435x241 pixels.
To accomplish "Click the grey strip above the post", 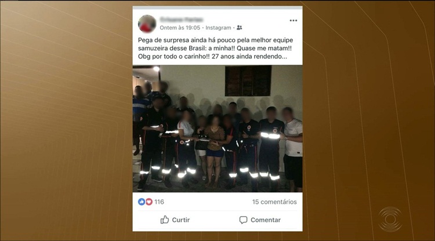I will [x=217, y=8].
